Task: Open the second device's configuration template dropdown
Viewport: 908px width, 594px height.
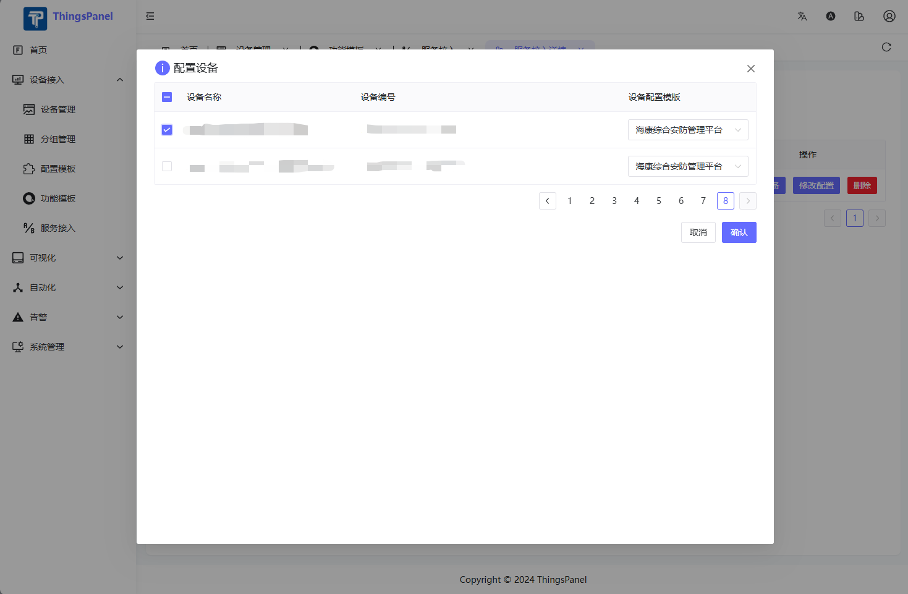Action: point(687,166)
